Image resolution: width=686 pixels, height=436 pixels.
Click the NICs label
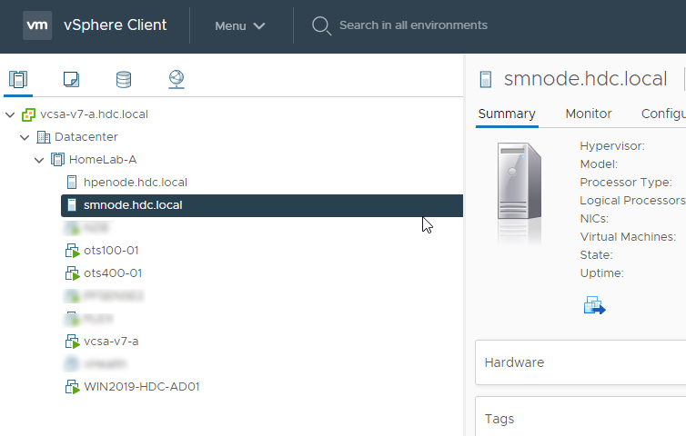tap(594, 218)
